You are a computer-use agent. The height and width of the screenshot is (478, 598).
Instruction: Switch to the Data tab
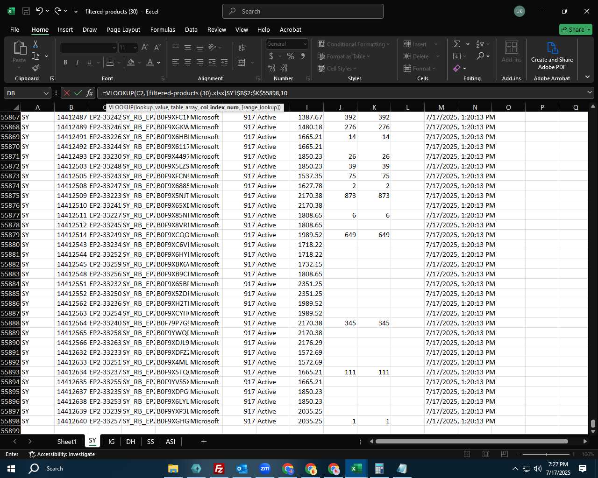coord(191,29)
